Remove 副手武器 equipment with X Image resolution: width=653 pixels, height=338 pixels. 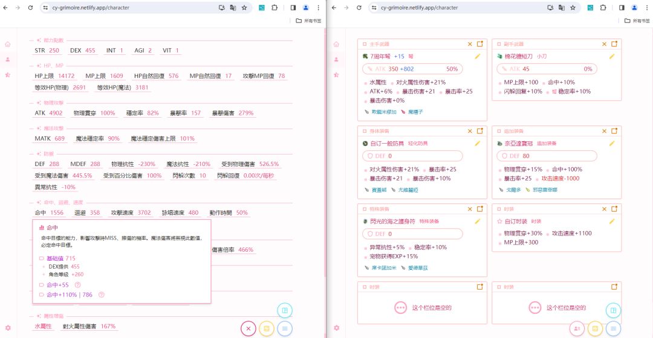604,43
